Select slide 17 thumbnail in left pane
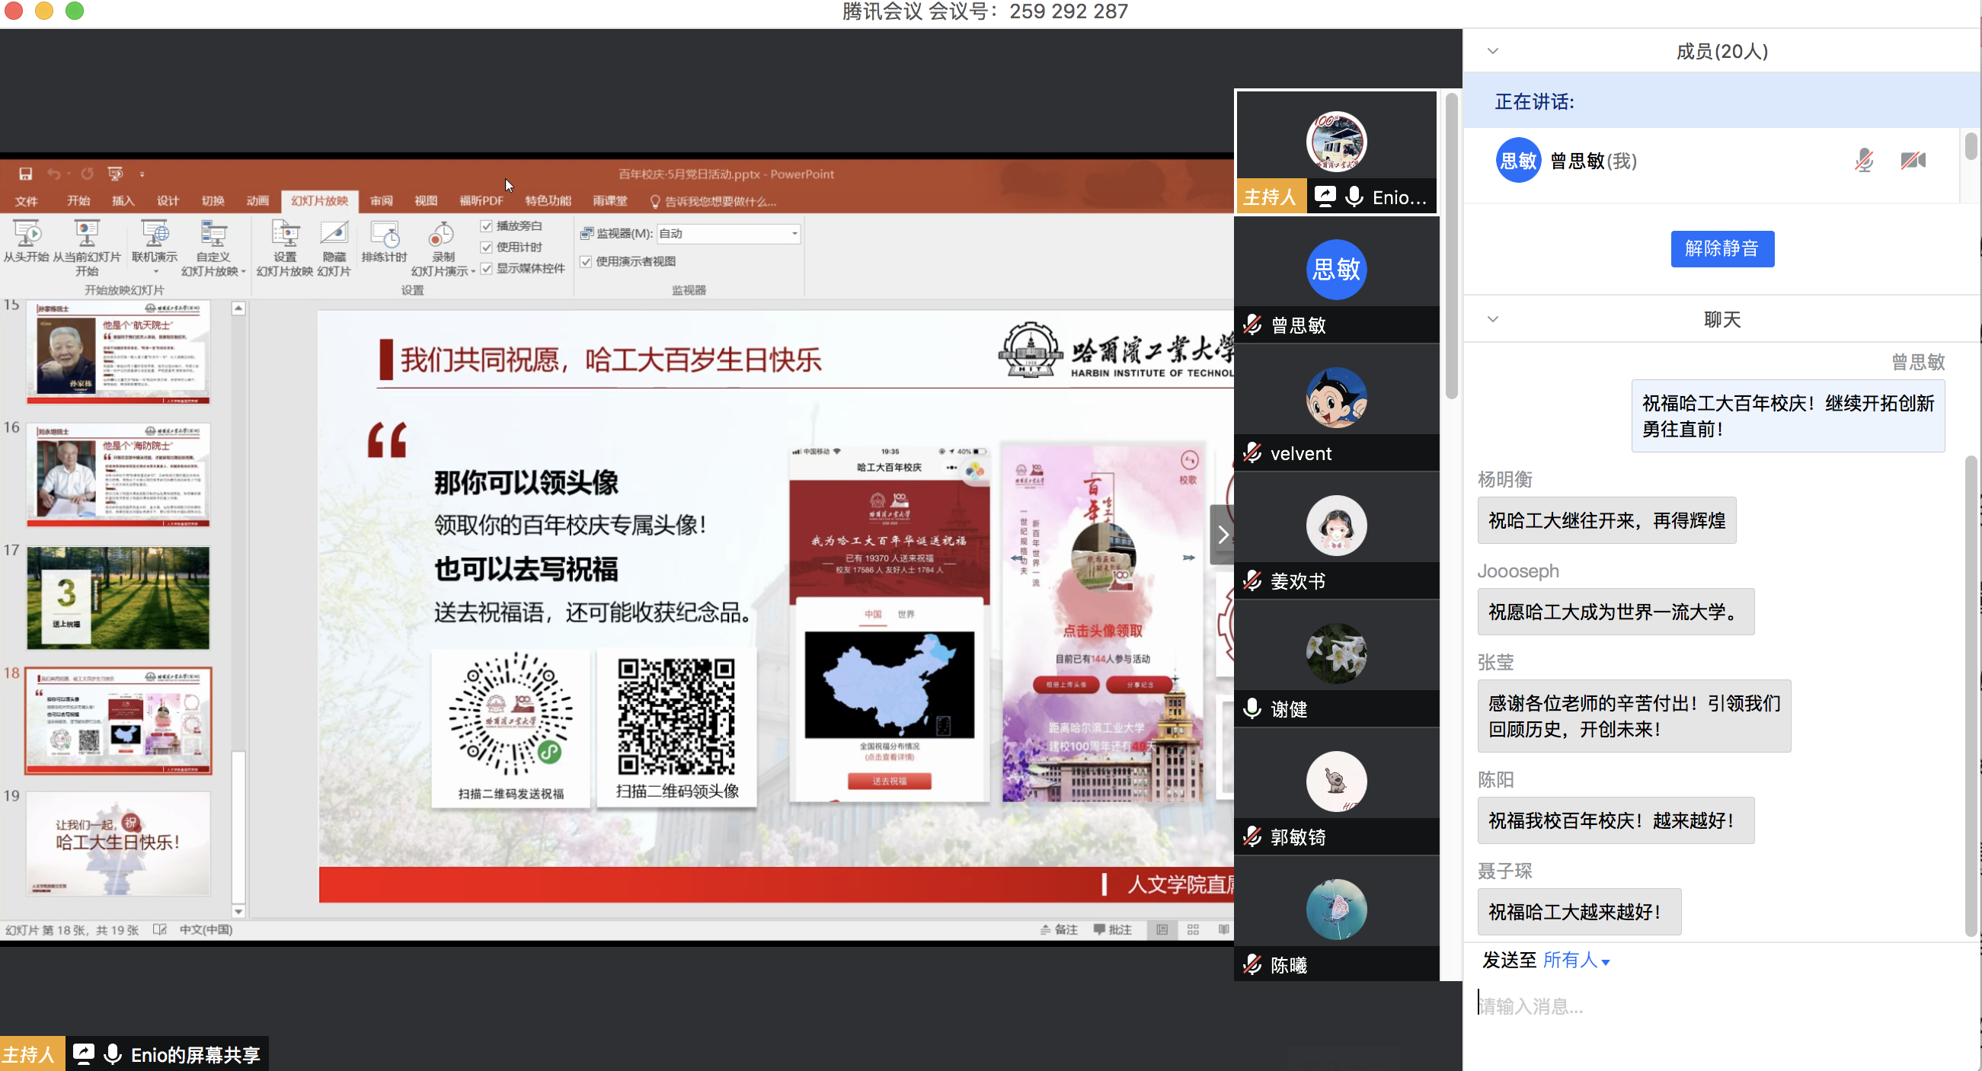1982x1071 pixels. (117, 597)
